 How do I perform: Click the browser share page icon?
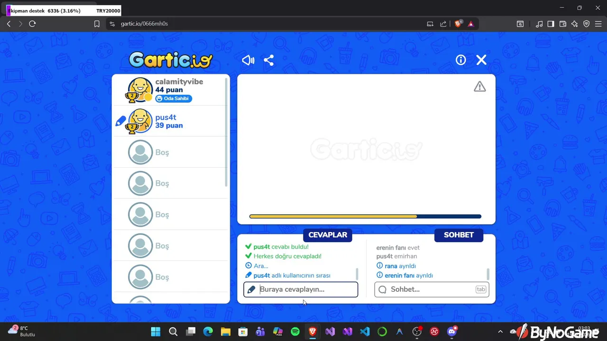pyautogui.click(x=443, y=24)
